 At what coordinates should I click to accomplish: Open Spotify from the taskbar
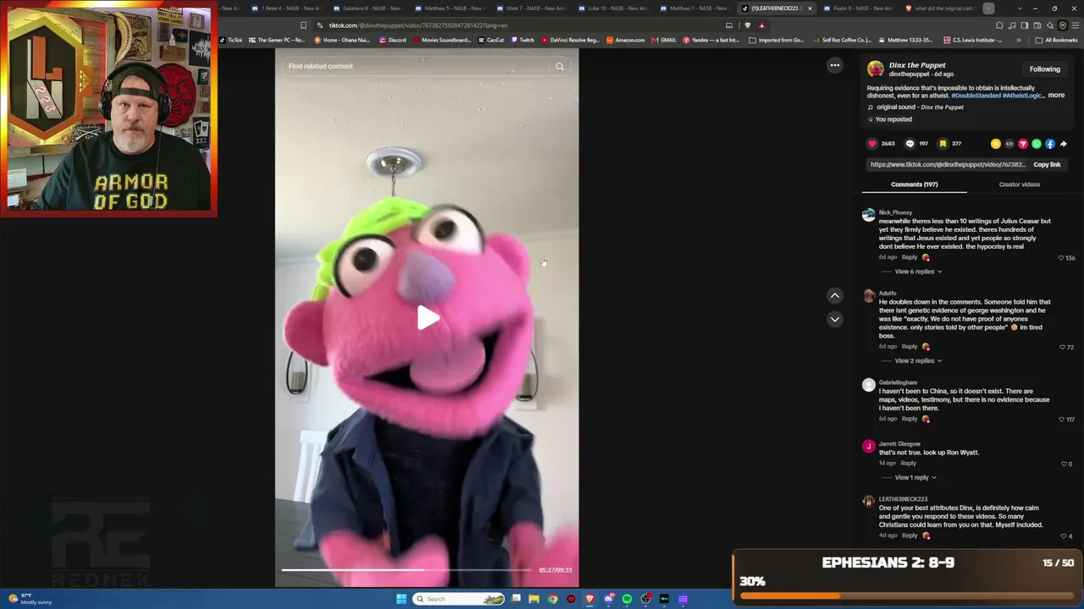point(627,599)
